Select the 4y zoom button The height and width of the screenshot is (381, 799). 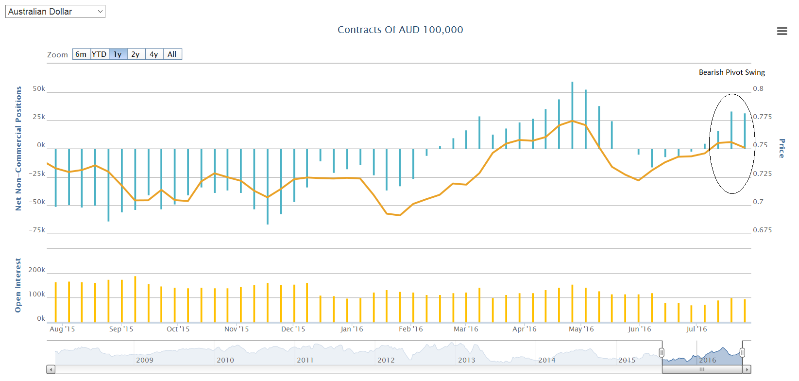[x=154, y=54]
